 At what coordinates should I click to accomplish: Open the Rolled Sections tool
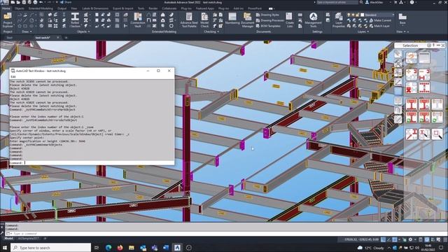pos(75,20)
